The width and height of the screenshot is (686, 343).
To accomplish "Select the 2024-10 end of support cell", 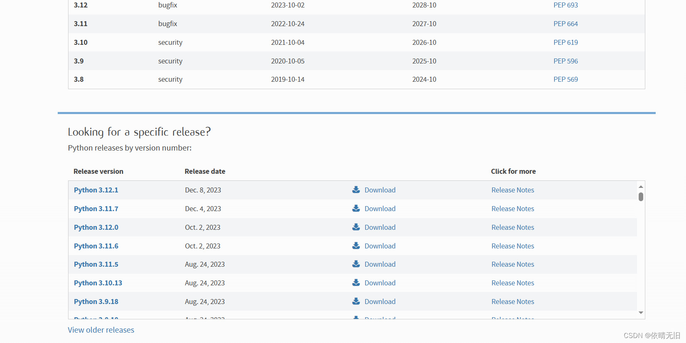I will pyautogui.click(x=424, y=79).
